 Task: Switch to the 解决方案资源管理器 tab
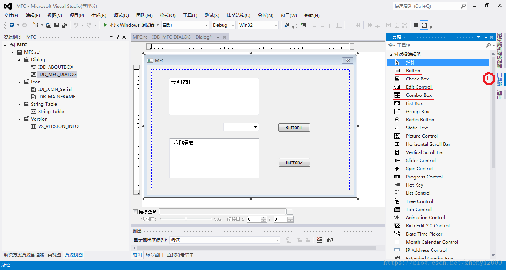point(24,254)
